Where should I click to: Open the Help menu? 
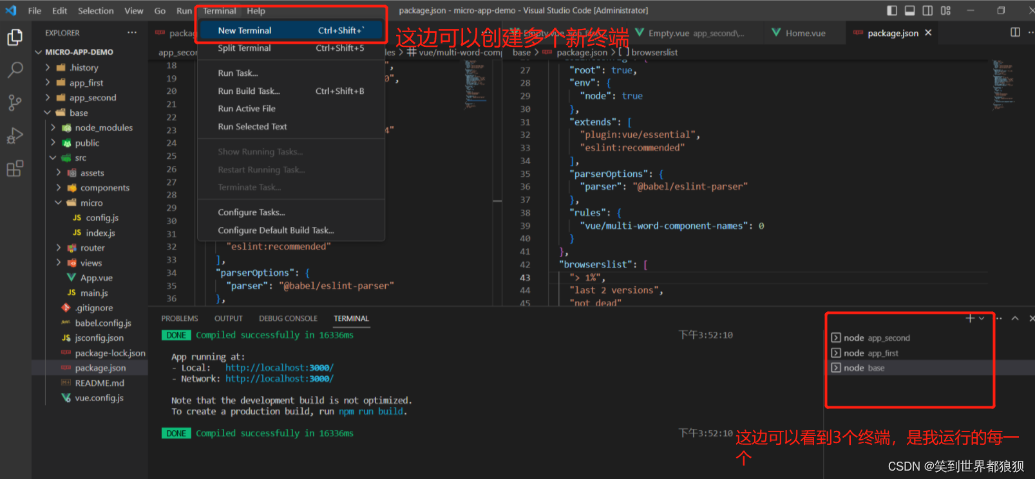click(x=256, y=11)
